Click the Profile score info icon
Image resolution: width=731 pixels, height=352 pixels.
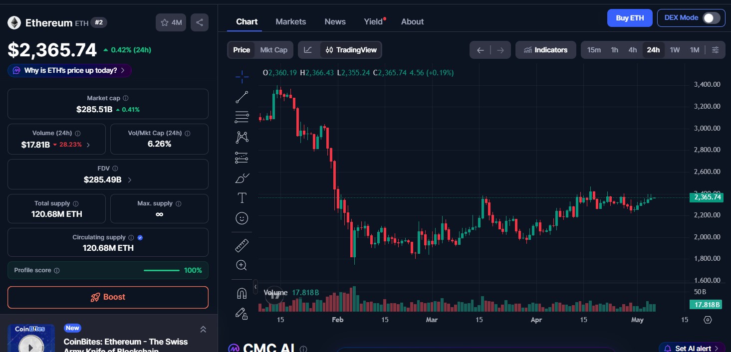tap(57, 270)
